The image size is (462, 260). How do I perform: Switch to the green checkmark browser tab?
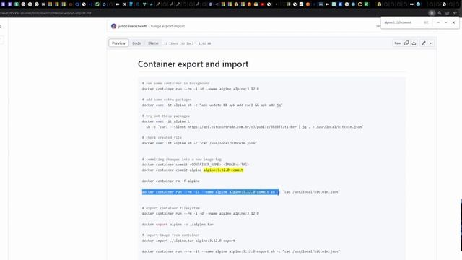tap(97, 4)
